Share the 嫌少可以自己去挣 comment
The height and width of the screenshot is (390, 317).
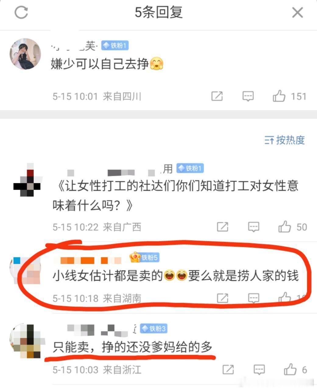click(x=217, y=96)
